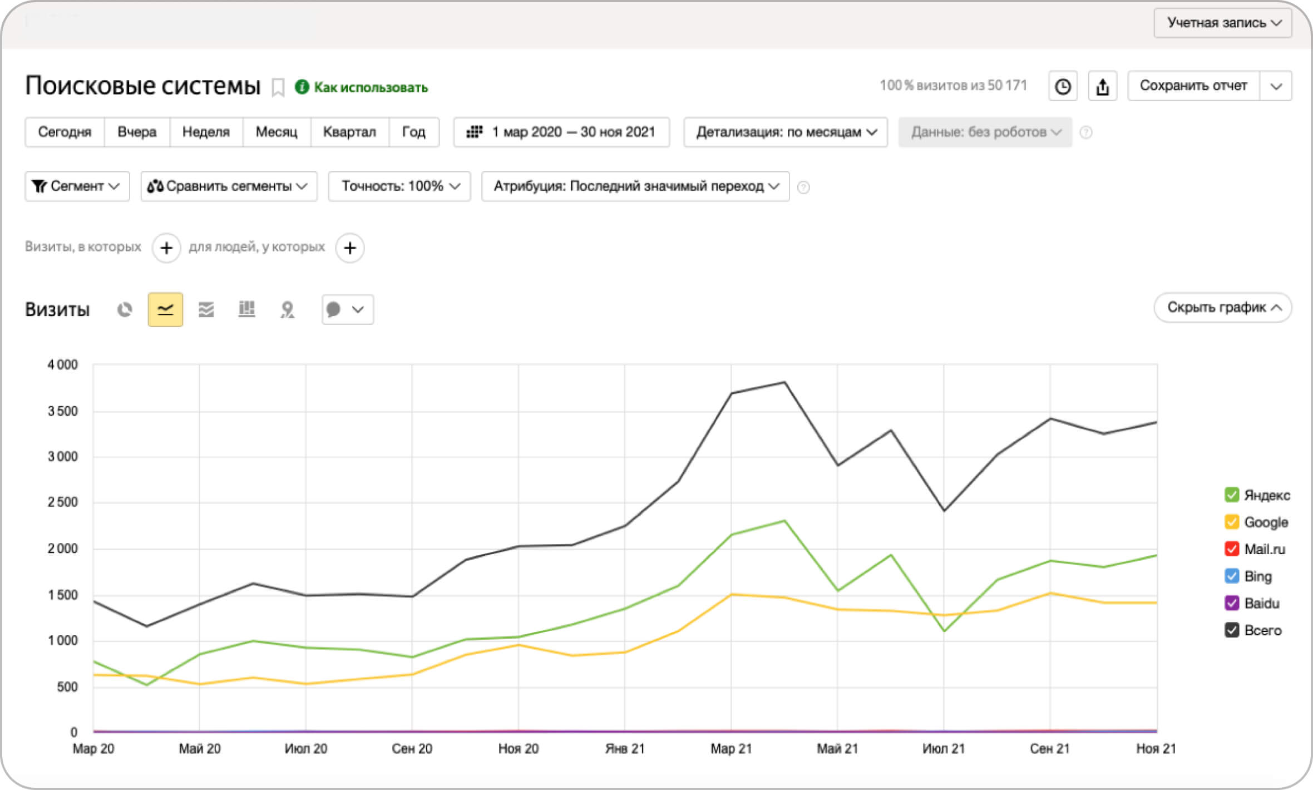
Task: Switch to stacked area chart icon
Action: click(206, 309)
